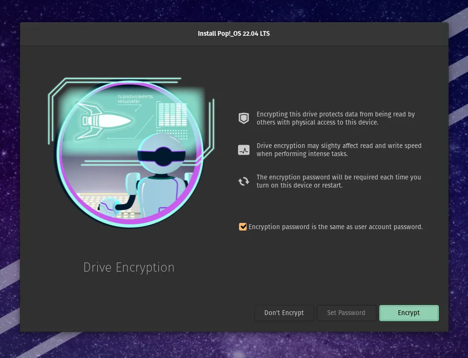The width and height of the screenshot is (468, 358).
Task: Click the "Install Pop!_OS 22.04 LTS" title bar
Action: (x=234, y=33)
